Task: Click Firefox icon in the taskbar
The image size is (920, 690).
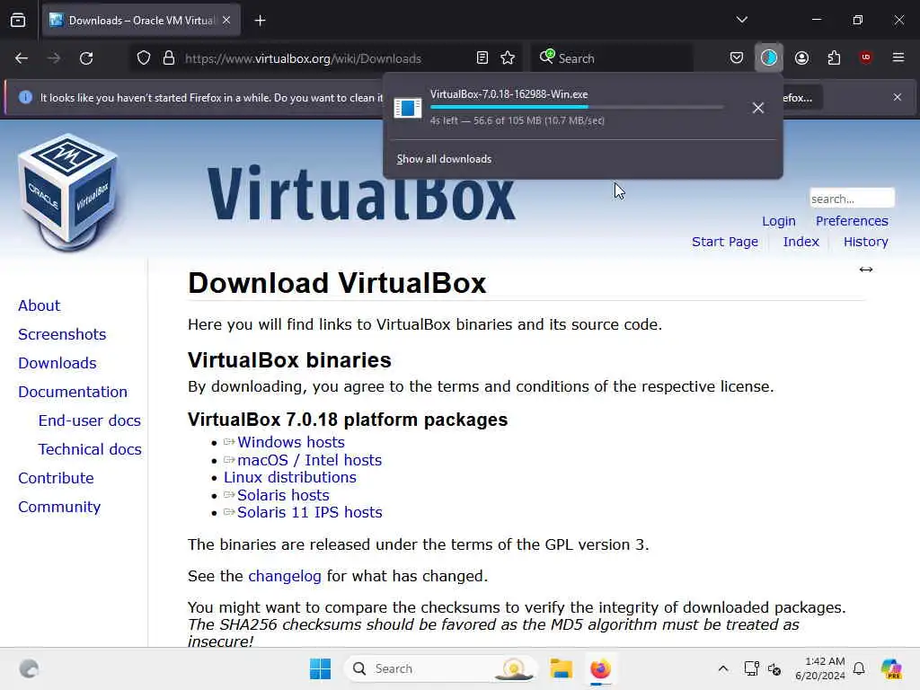Action: (x=600, y=668)
